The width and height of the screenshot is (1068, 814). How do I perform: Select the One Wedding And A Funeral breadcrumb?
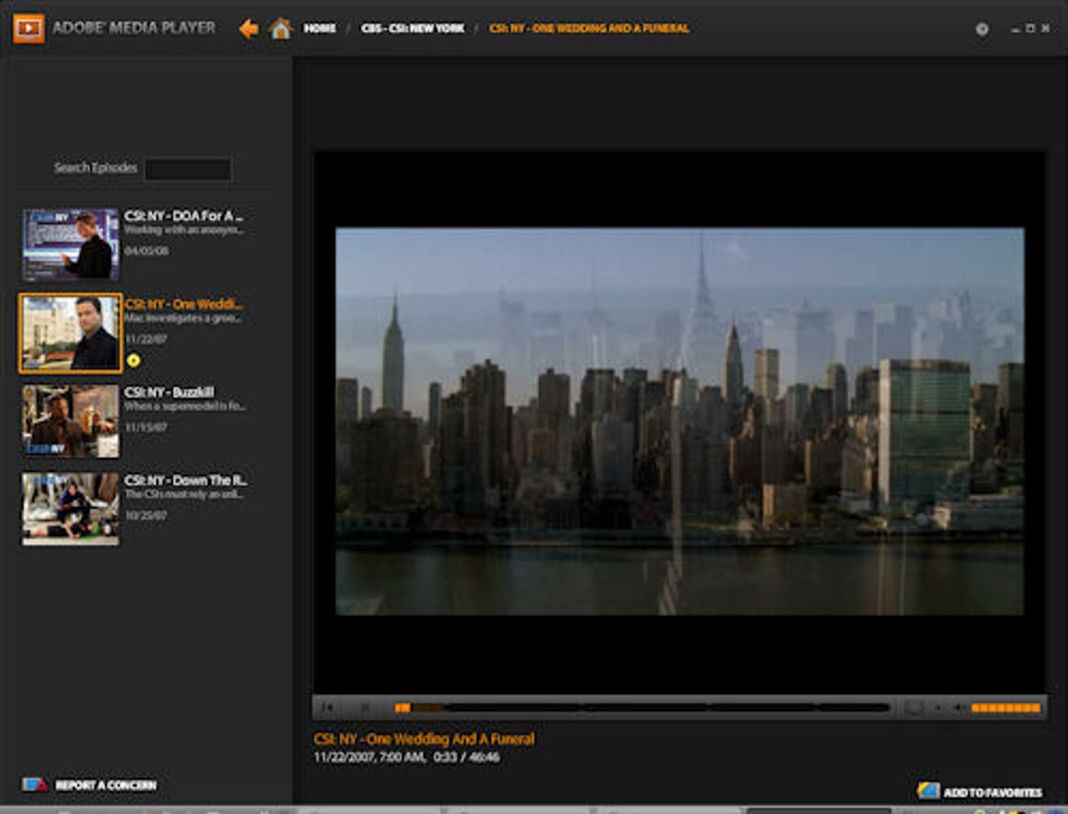[590, 28]
